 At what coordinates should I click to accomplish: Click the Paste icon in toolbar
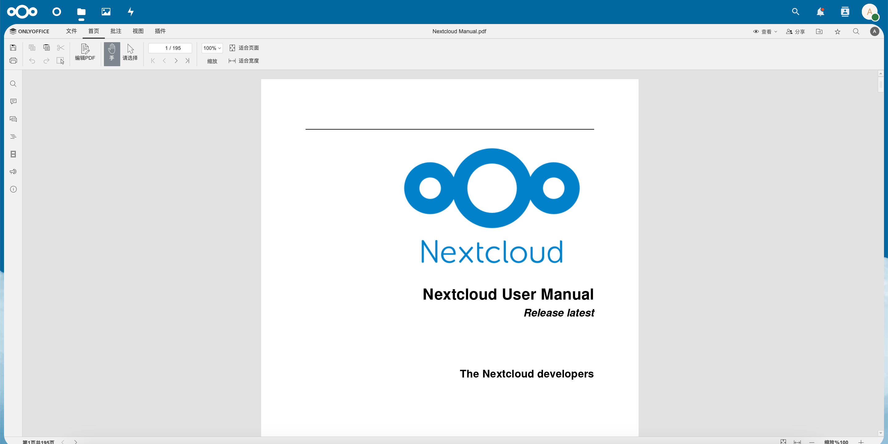[x=46, y=47]
